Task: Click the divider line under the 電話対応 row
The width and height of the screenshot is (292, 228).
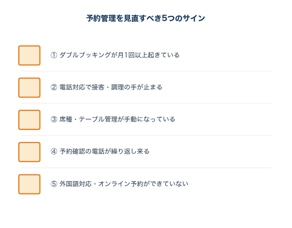Action: [146, 103]
